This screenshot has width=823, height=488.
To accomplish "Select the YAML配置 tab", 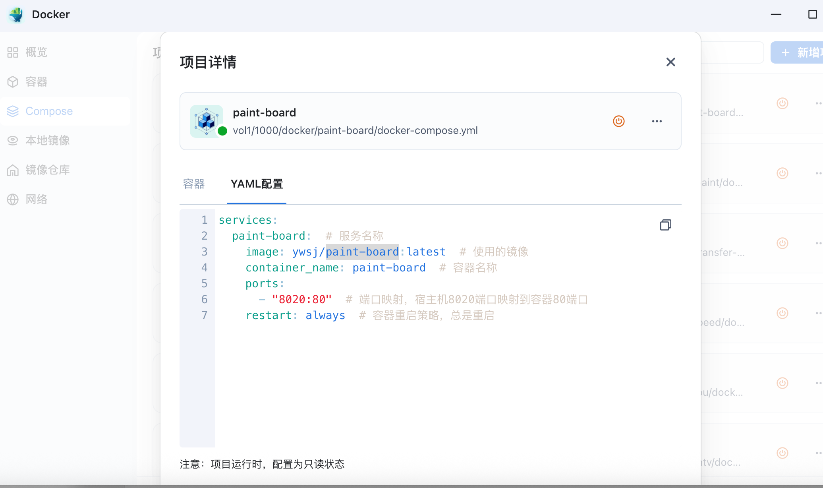I will (x=257, y=184).
